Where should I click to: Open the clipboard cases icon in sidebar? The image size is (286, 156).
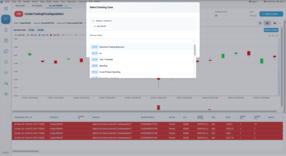[x=6, y=40]
